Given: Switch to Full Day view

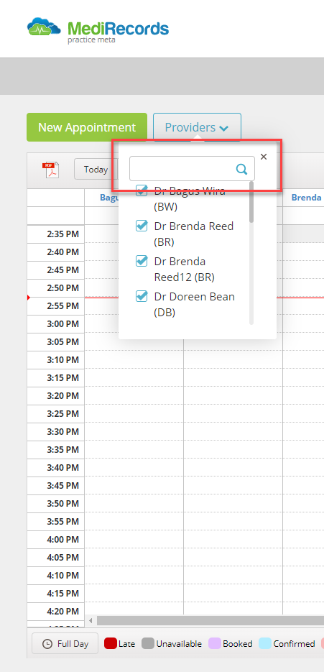Looking at the screenshot, I should point(65,643).
